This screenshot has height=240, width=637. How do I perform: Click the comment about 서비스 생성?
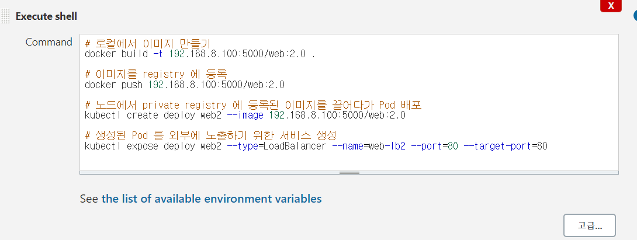[x=210, y=135]
